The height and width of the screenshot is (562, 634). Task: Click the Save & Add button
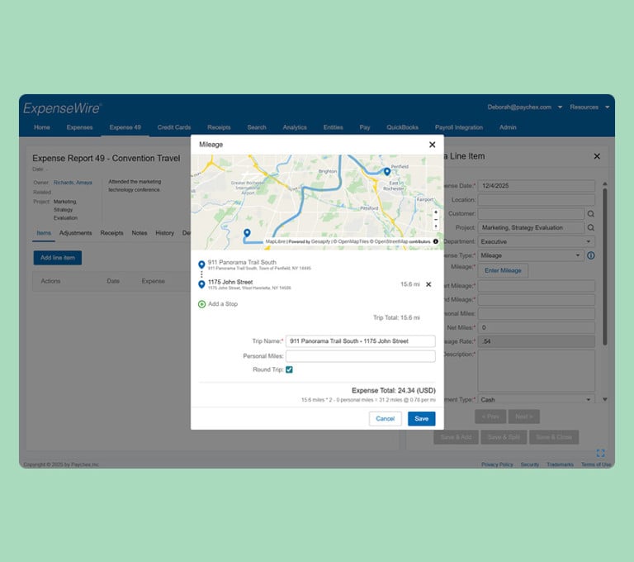point(456,437)
